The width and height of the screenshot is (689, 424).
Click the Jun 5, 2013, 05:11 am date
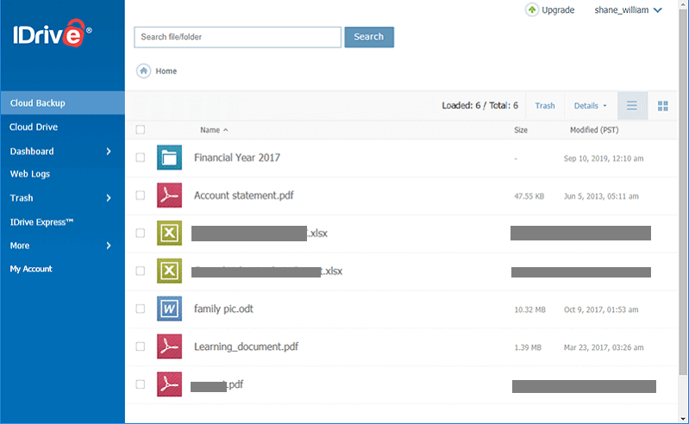601,196
